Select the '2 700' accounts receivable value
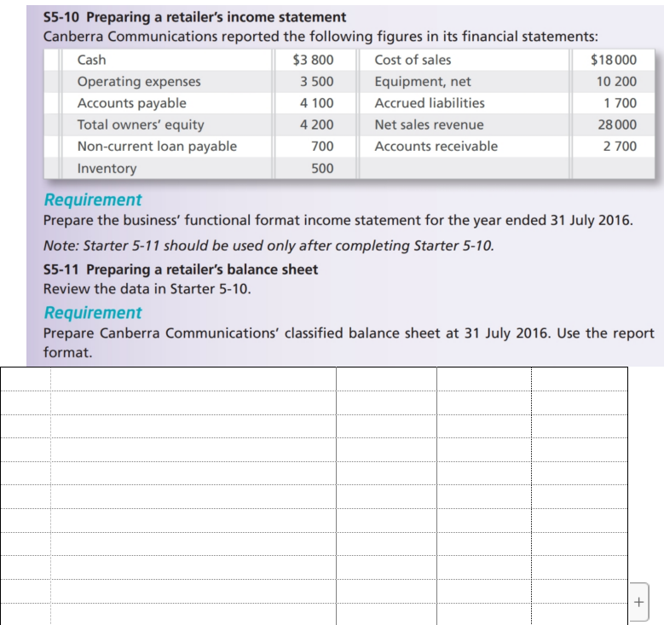This screenshot has height=625, width=664. pos(620,146)
